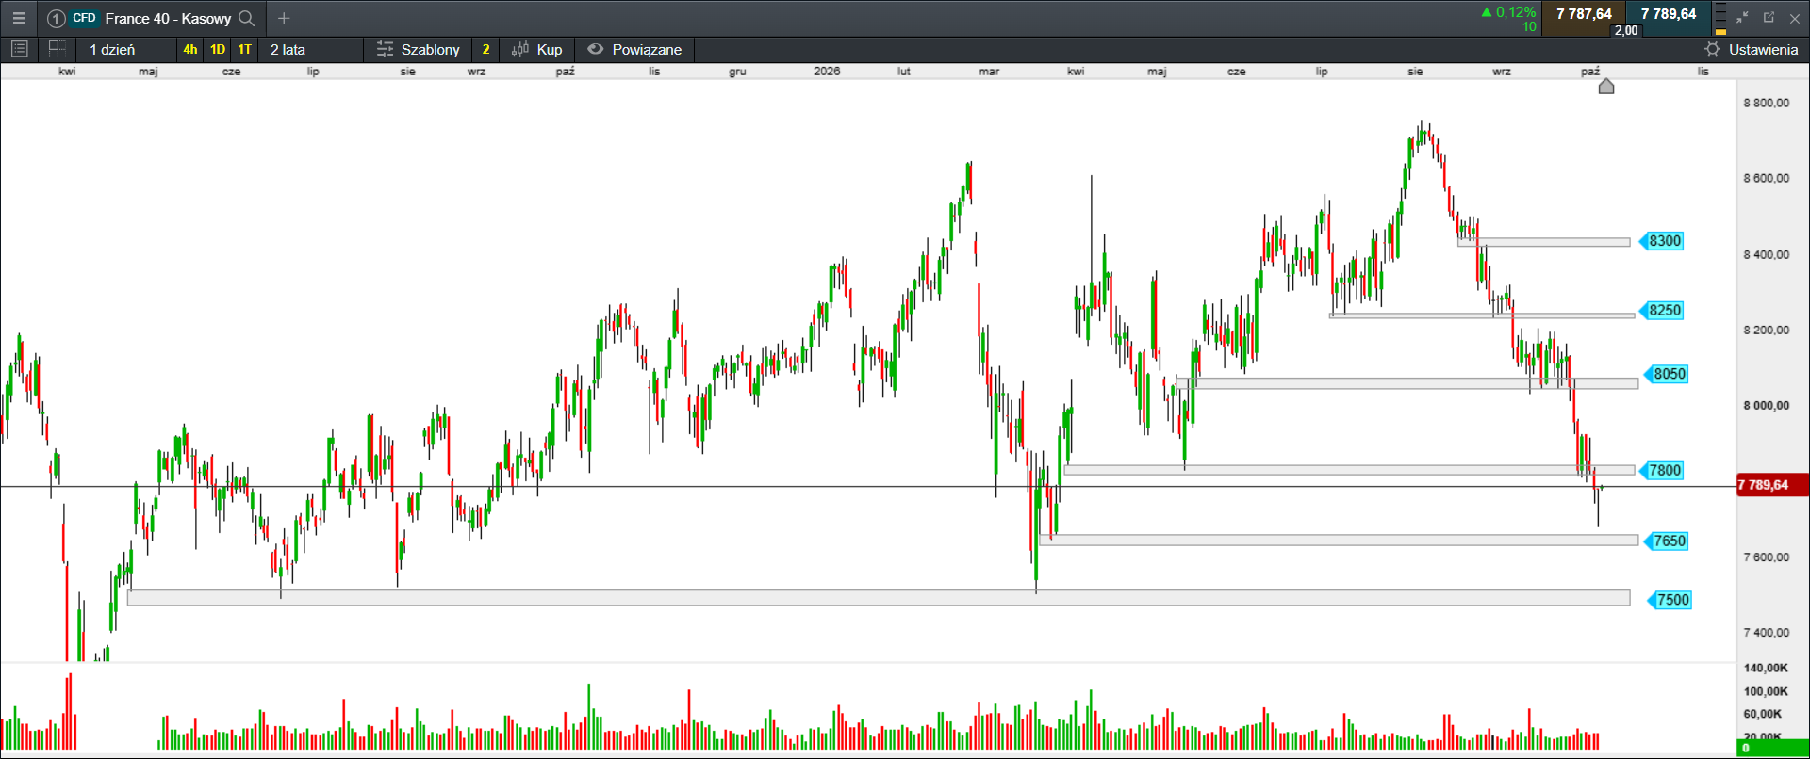
Task: Open the list panel icon under menu
Action: 19,49
